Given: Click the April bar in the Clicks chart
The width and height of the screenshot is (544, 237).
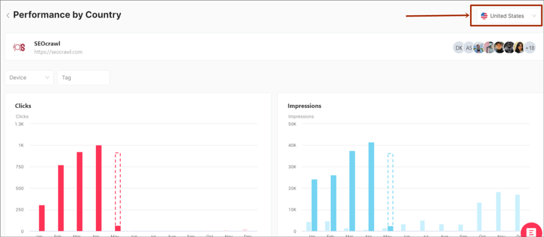Looking at the screenshot, I should pyautogui.click(x=99, y=188).
